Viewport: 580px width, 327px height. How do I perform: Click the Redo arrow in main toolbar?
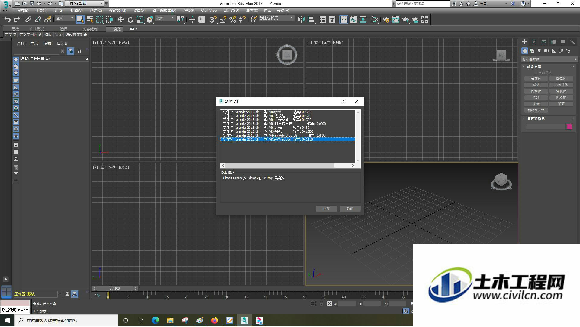pyautogui.click(x=17, y=20)
